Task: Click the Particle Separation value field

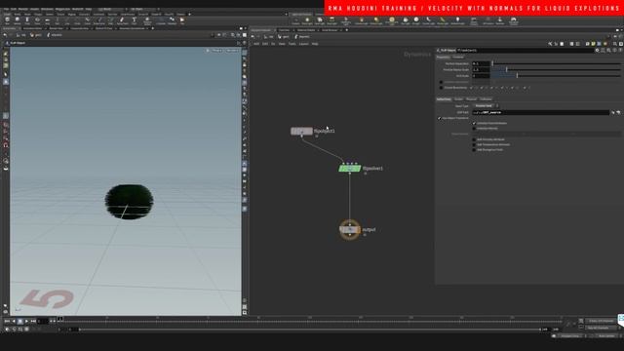Action: [x=481, y=63]
